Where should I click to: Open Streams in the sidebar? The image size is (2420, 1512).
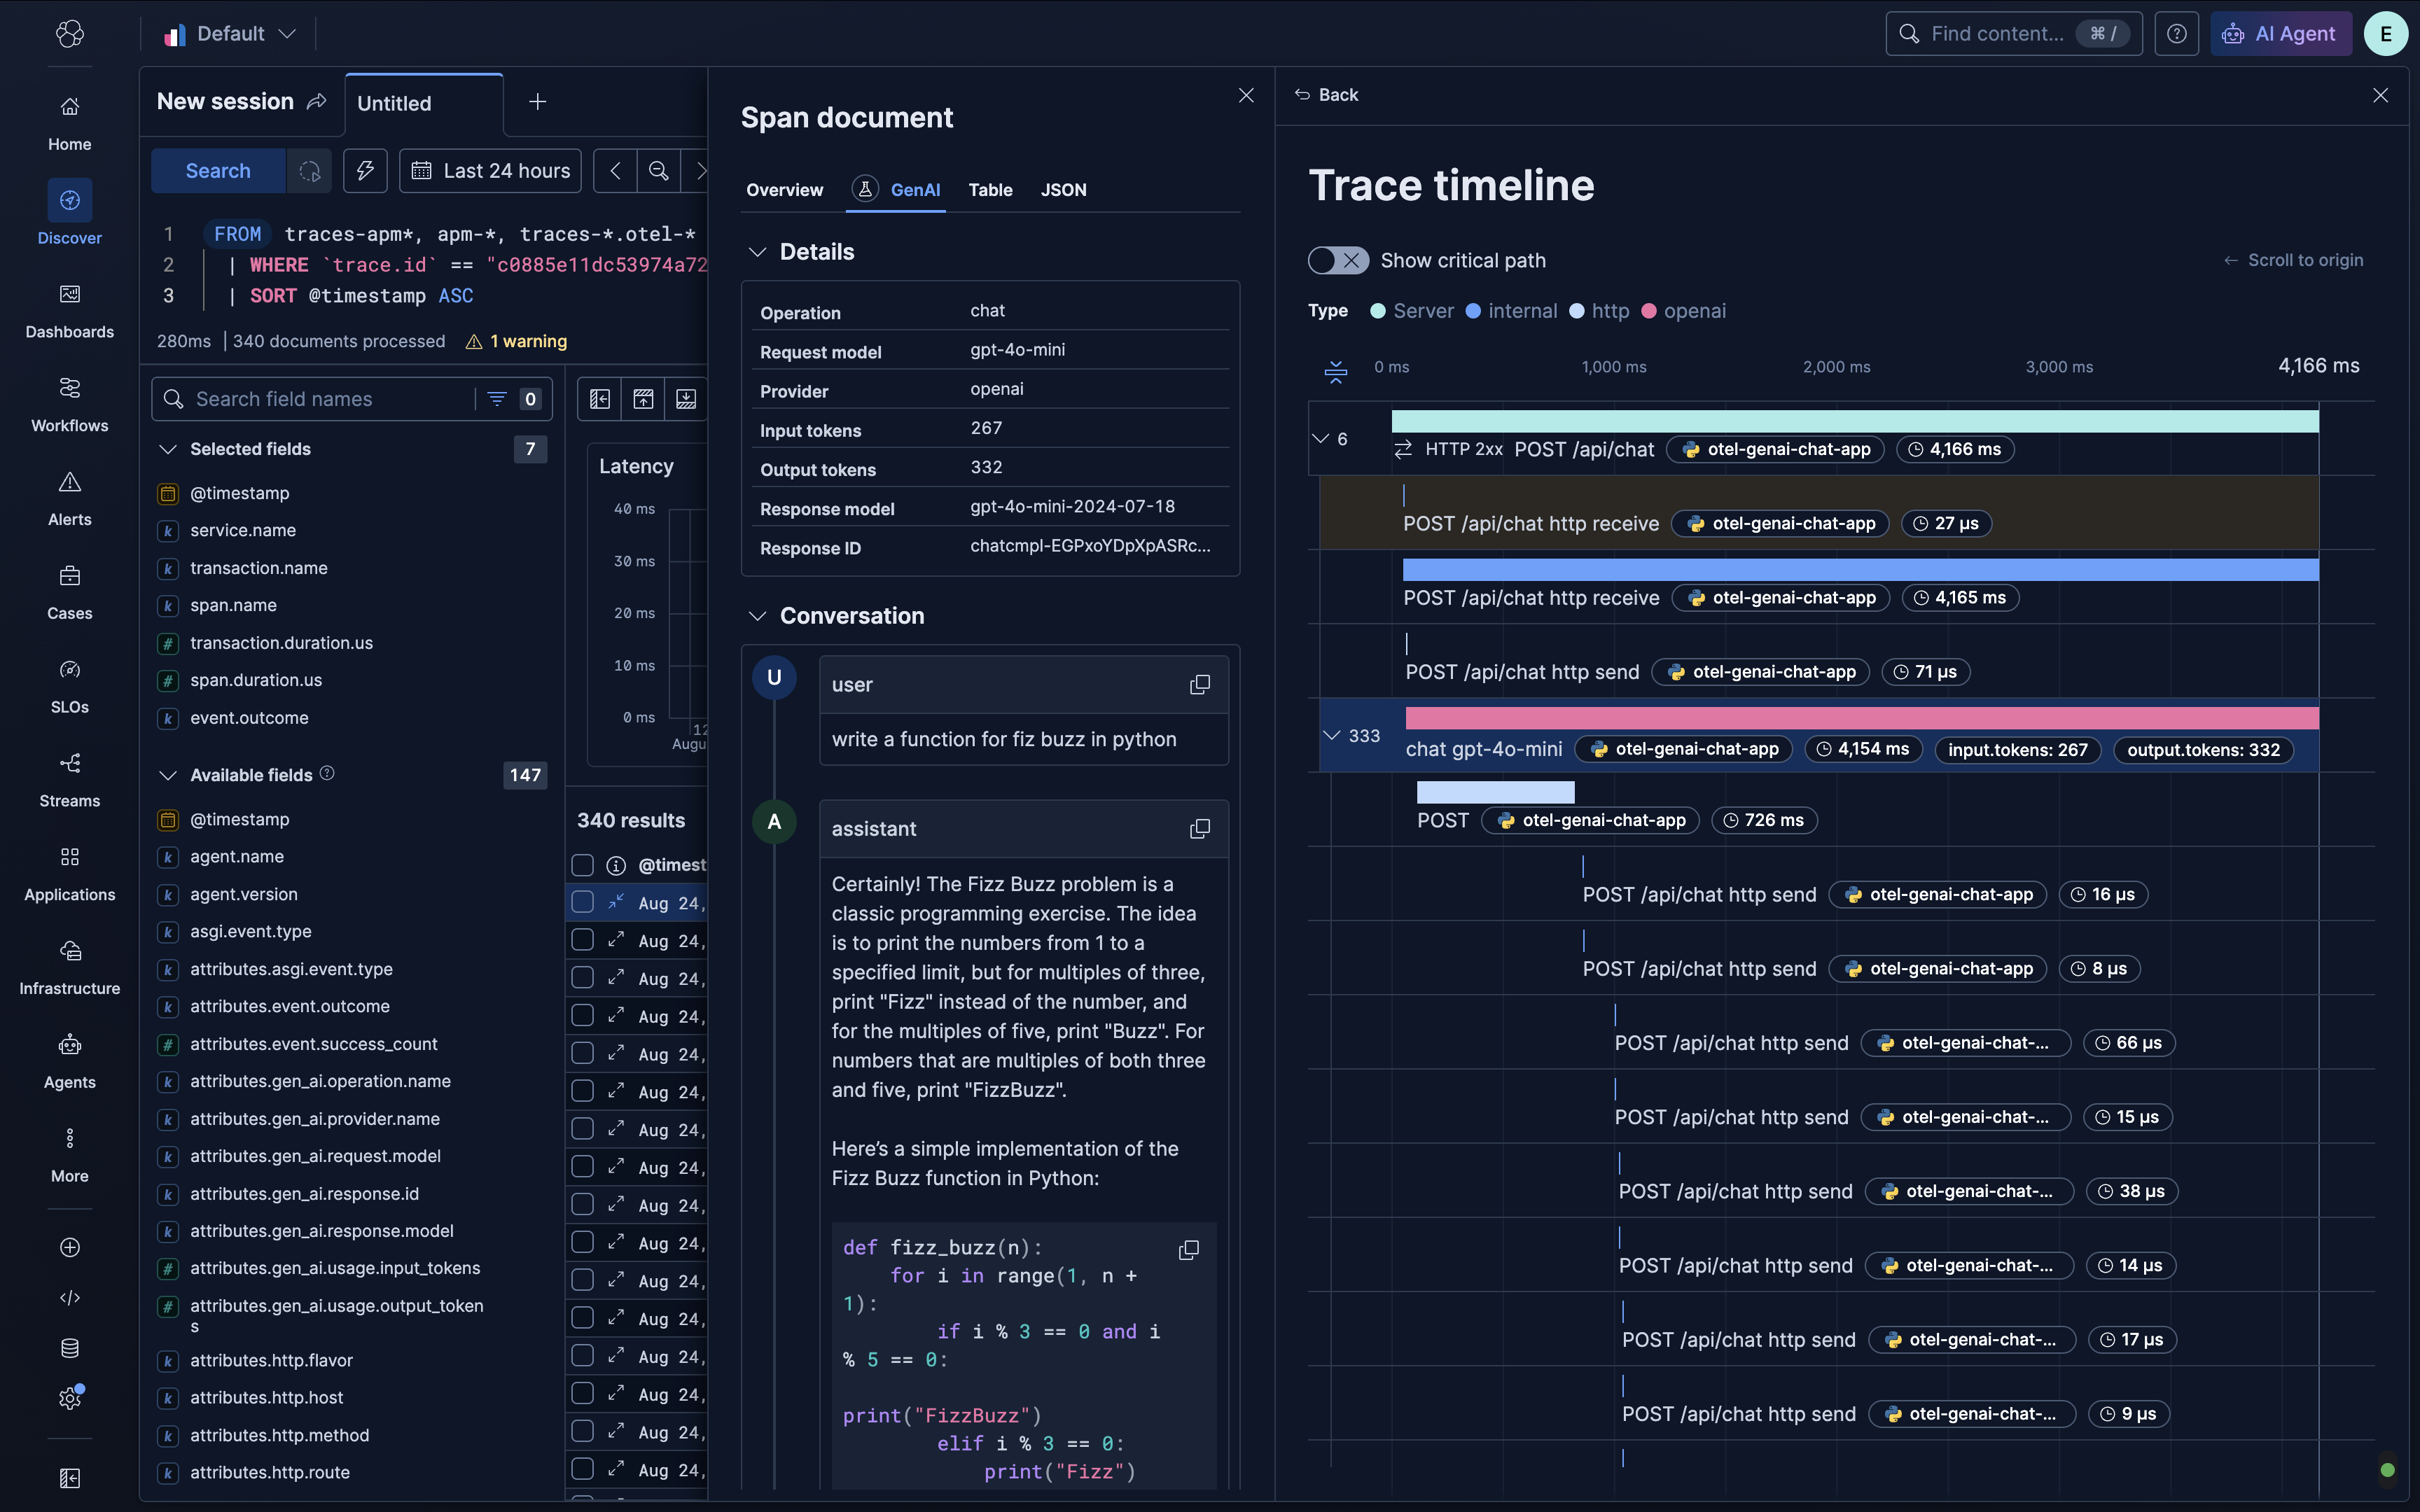click(69, 780)
